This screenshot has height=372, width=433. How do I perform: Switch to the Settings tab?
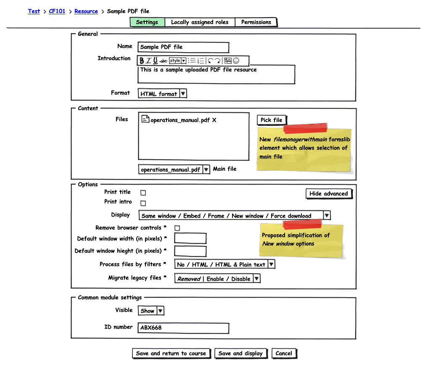point(147,22)
